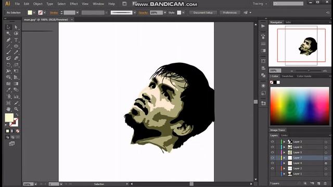Expand Layer 6 disclosure triangle

[x=285, y=147]
